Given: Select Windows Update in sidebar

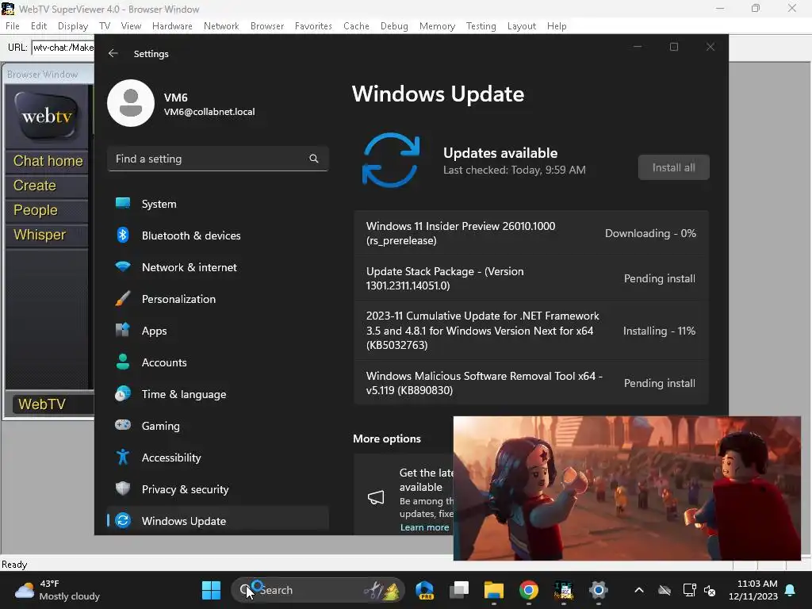Looking at the screenshot, I should [217, 520].
